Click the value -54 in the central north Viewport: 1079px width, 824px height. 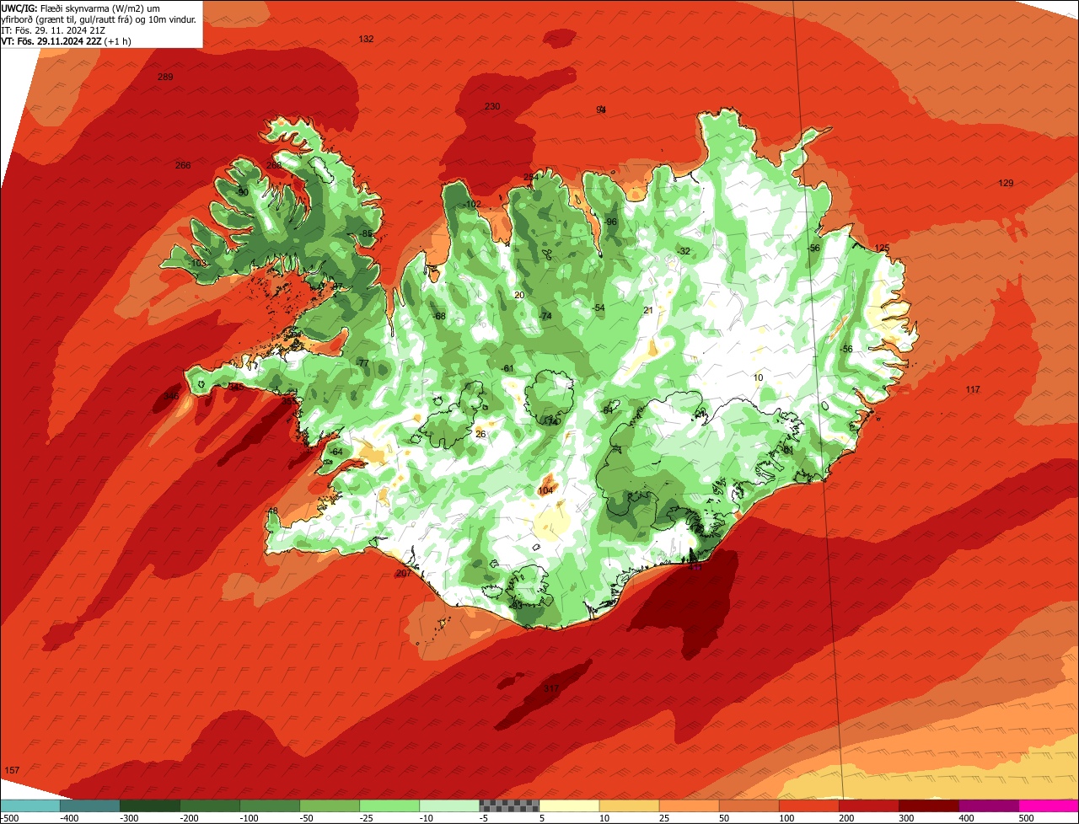click(599, 308)
